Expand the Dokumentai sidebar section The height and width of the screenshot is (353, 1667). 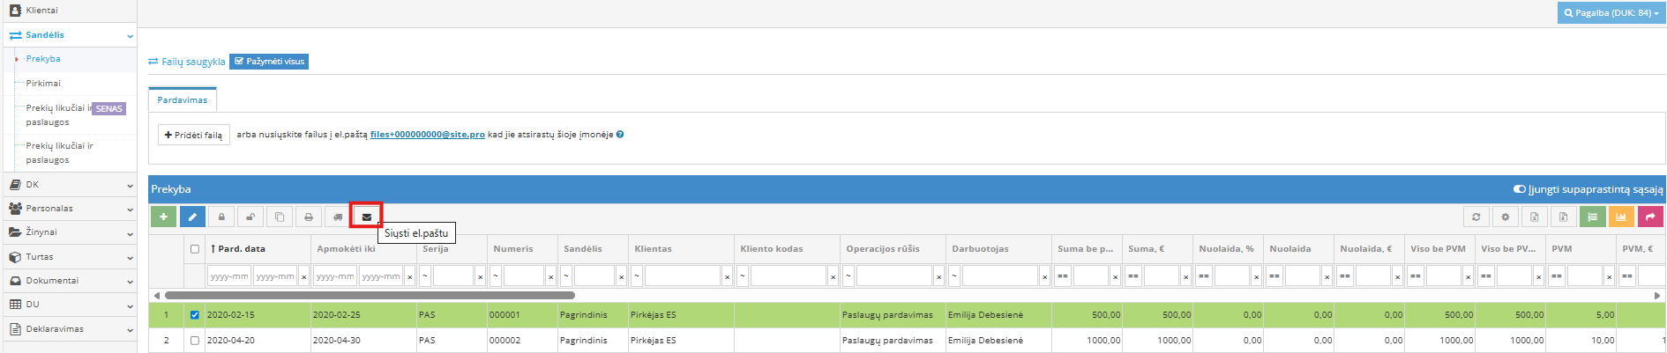(x=69, y=281)
